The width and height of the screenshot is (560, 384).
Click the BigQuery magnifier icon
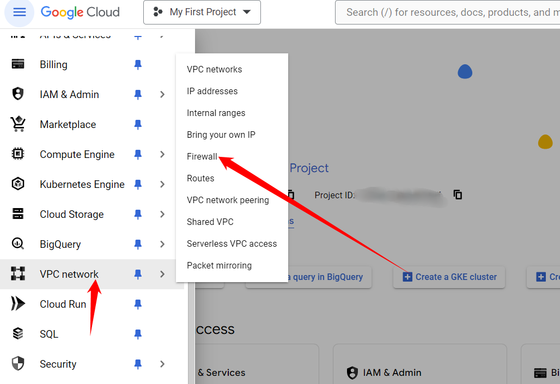[x=18, y=243]
